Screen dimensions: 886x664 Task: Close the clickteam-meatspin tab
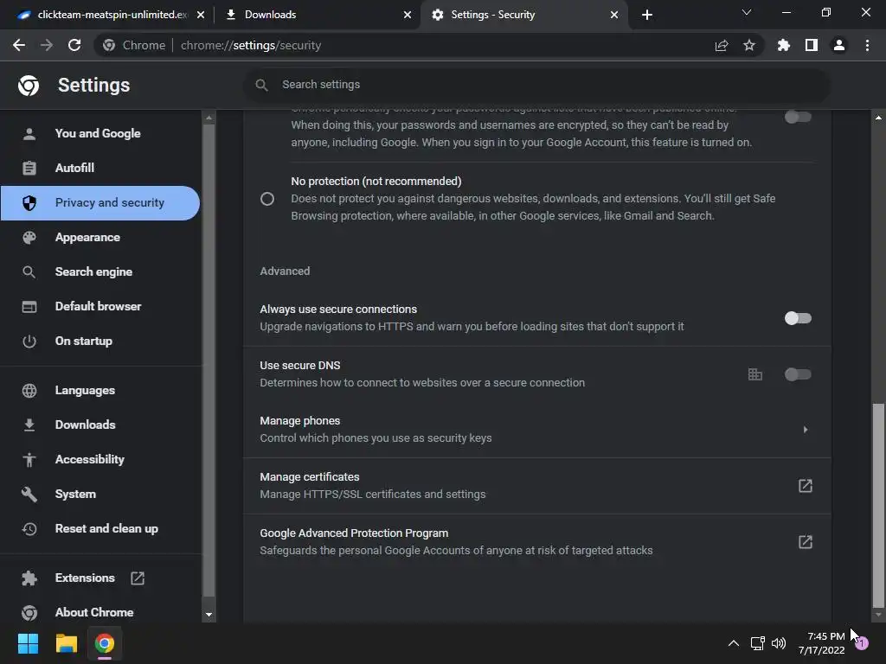(201, 15)
